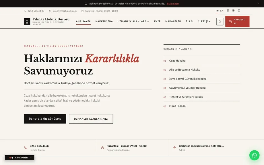
Task: Click the Randevu Al button
Action: point(237,22)
